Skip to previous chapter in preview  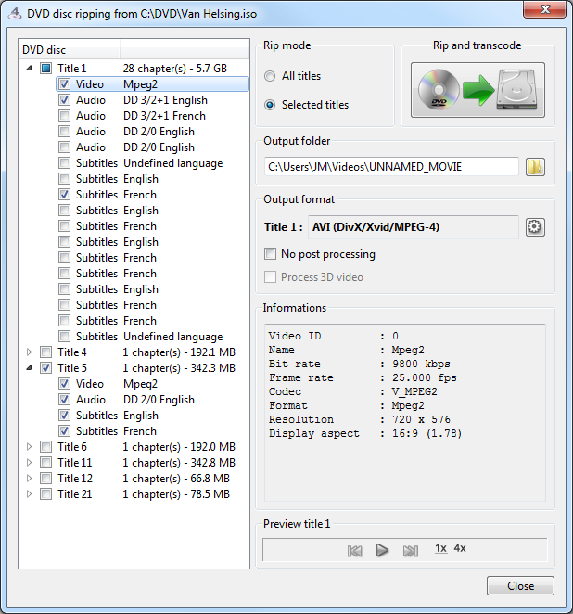(x=354, y=551)
